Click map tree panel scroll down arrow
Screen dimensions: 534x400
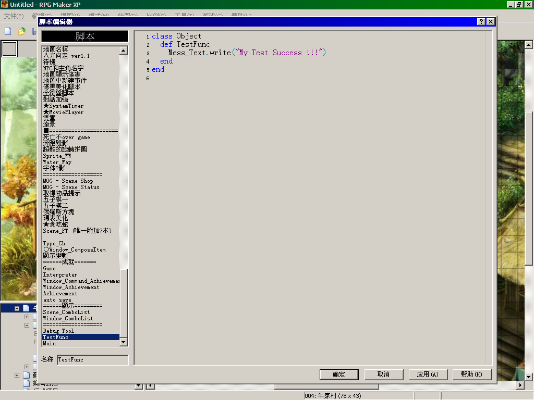[x=139, y=386]
